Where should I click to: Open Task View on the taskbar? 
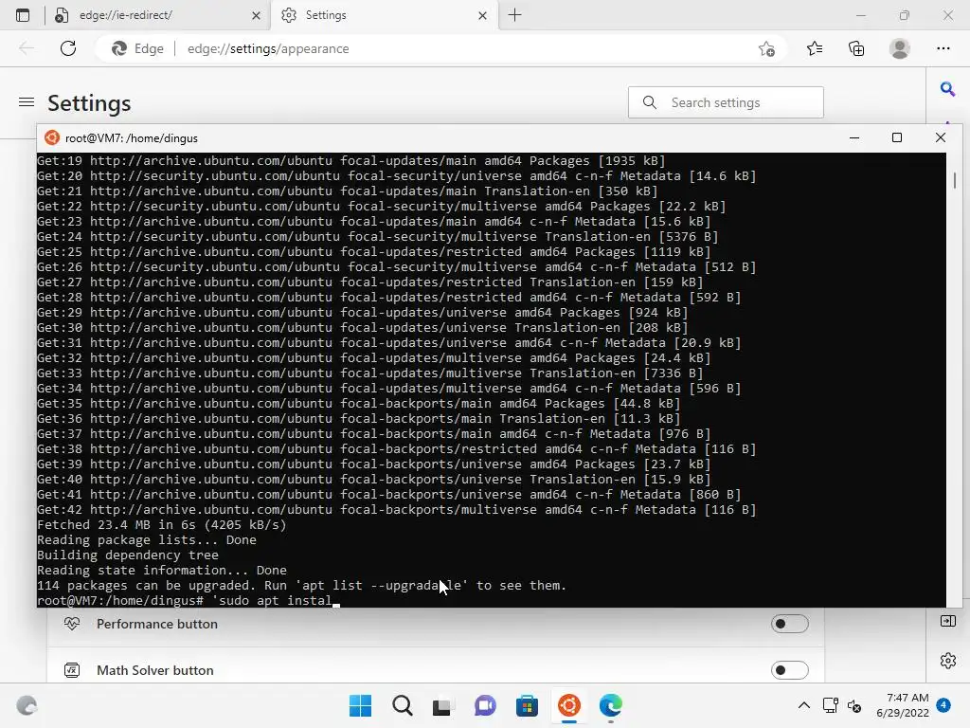point(441,705)
